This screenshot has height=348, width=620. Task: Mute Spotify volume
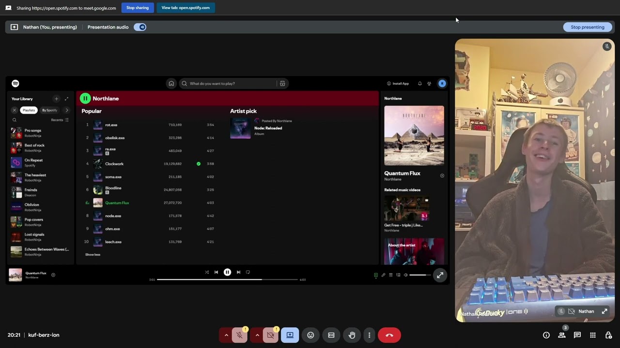[406, 275]
